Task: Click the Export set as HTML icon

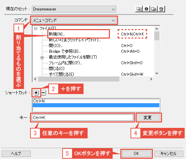Action: [x=154, y=9]
